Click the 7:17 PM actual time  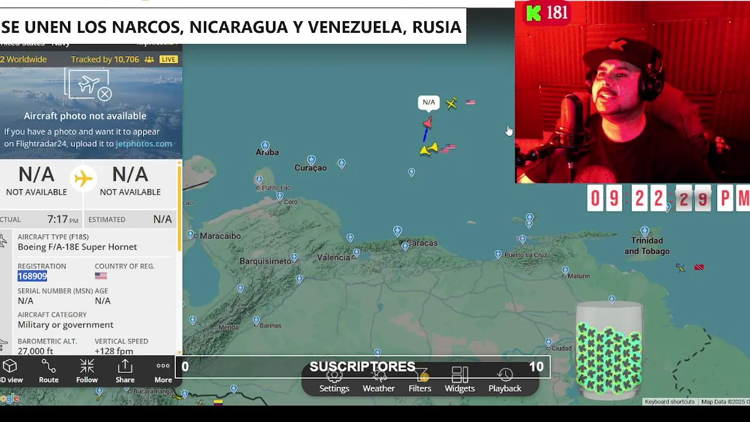[x=63, y=219]
